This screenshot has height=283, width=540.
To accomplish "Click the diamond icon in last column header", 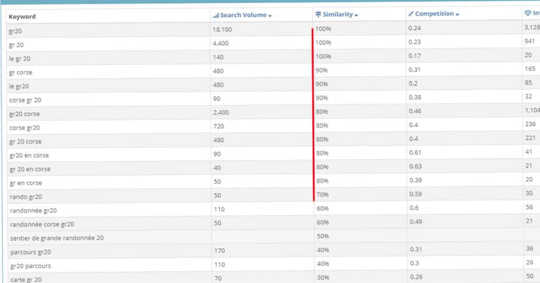I will (527, 13).
